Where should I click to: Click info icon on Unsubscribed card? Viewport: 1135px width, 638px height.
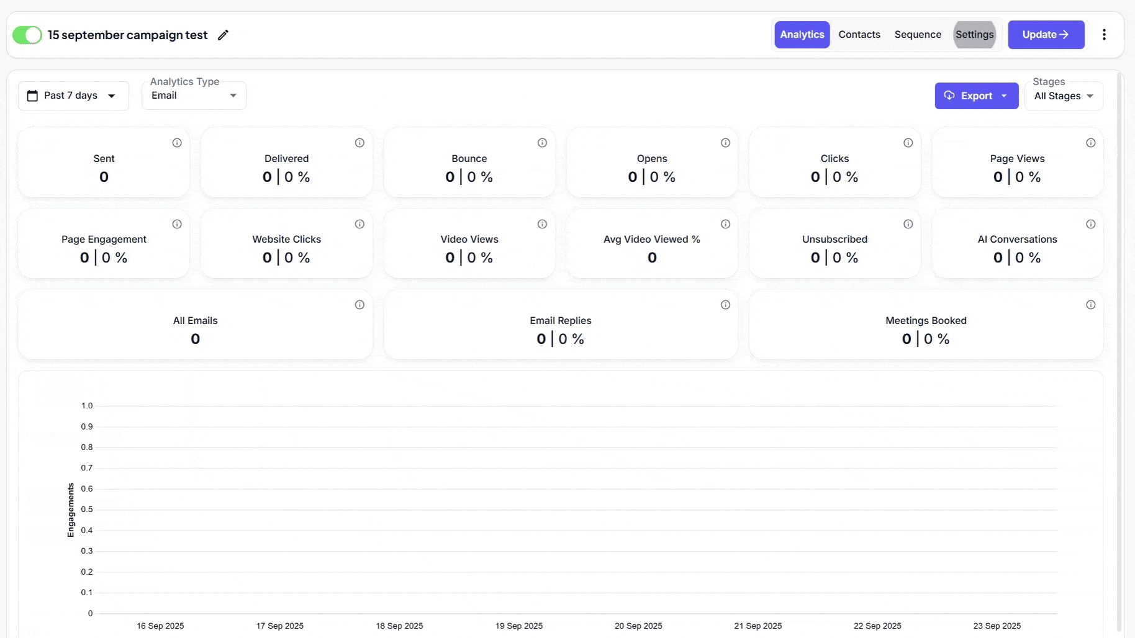(x=908, y=224)
